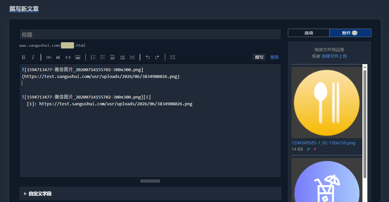Insert a read-more break with the toolbar icon

tap(132, 57)
